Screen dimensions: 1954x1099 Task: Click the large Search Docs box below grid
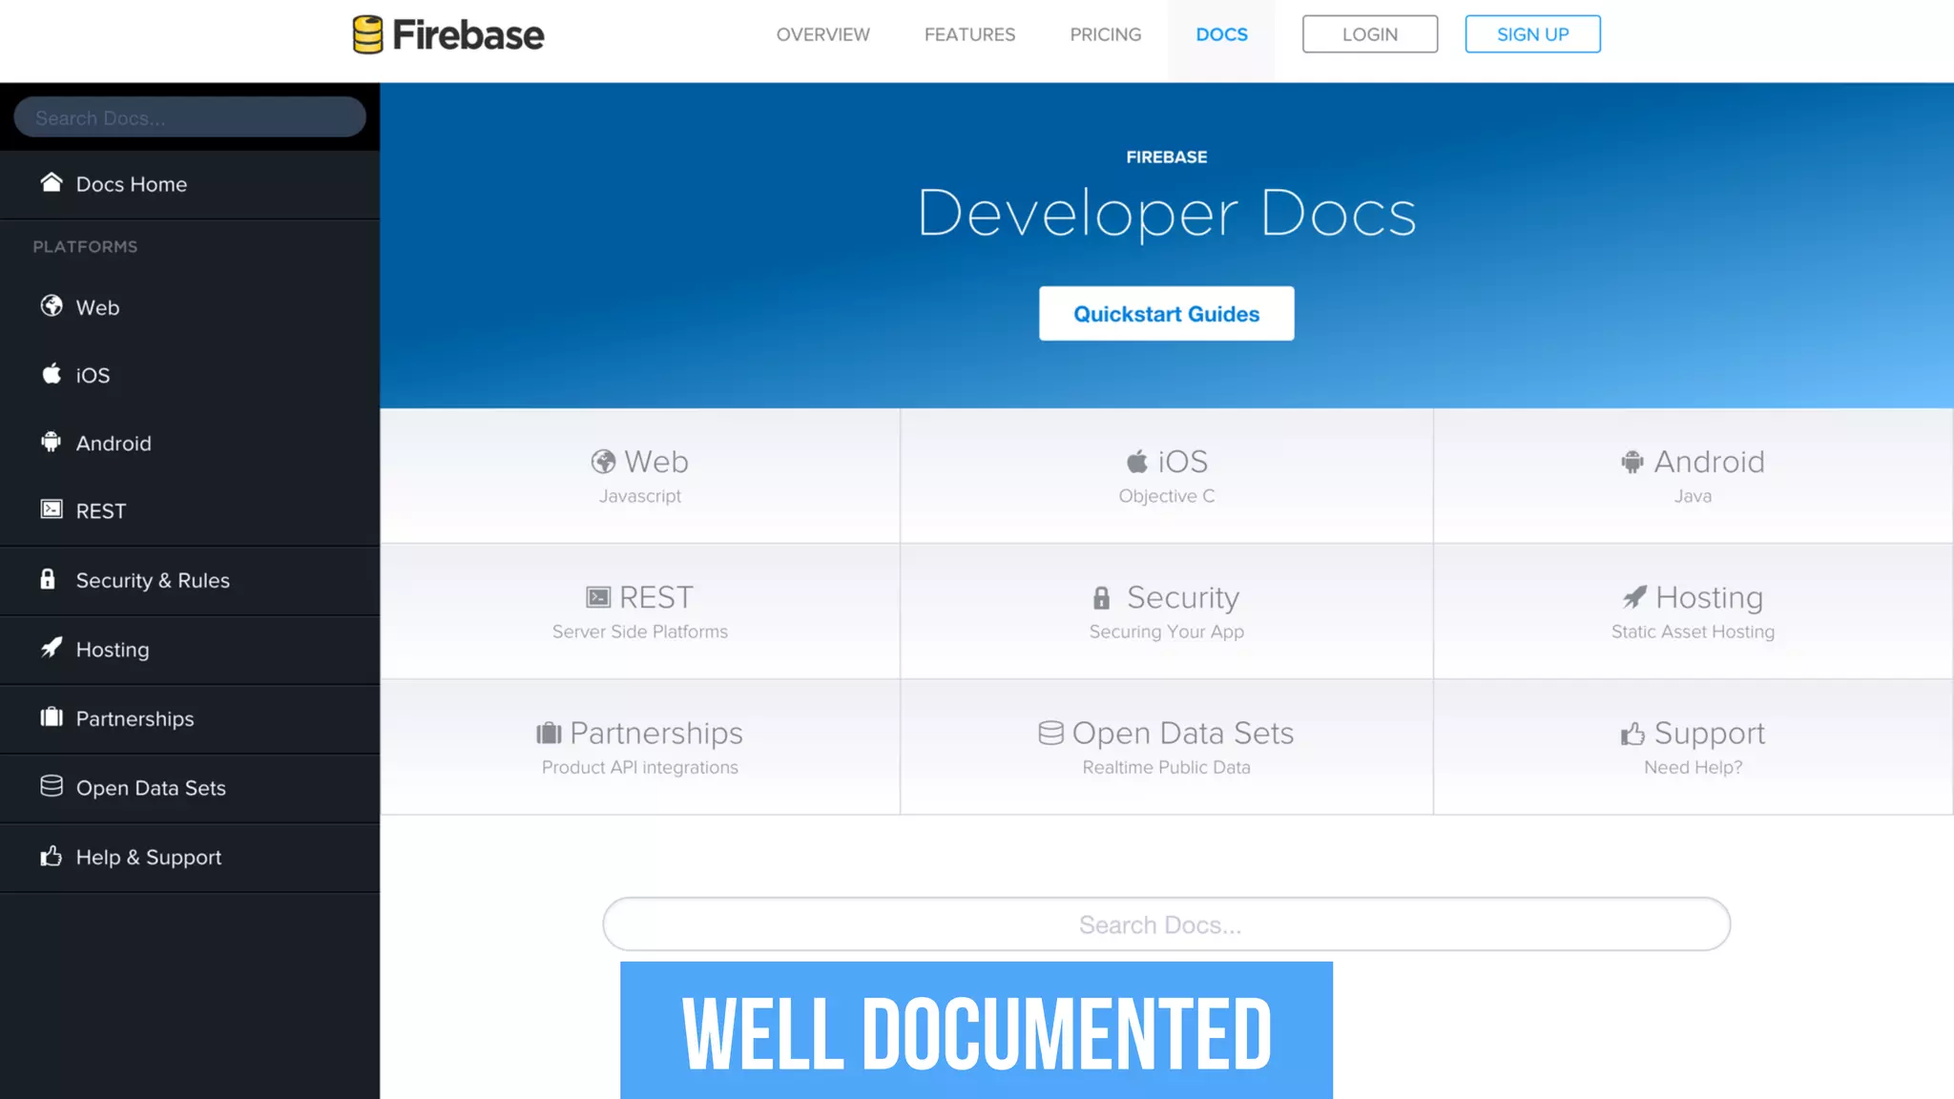pos(1166,924)
